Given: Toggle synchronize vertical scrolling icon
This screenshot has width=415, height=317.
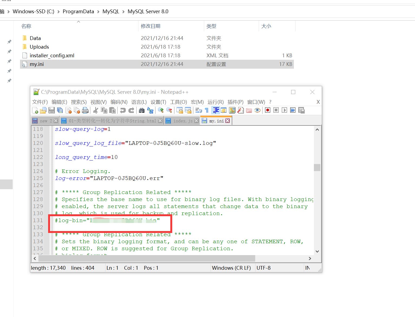Looking at the screenshot, I should (x=180, y=110).
